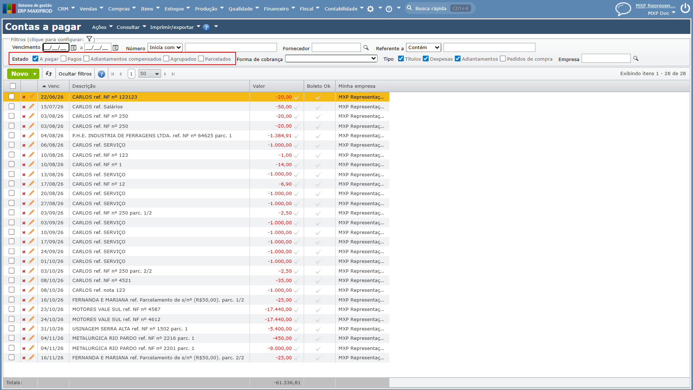This screenshot has width=693, height=390.
Task: Click the Fornecedor search magnifier
Action: [x=366, y=48]
